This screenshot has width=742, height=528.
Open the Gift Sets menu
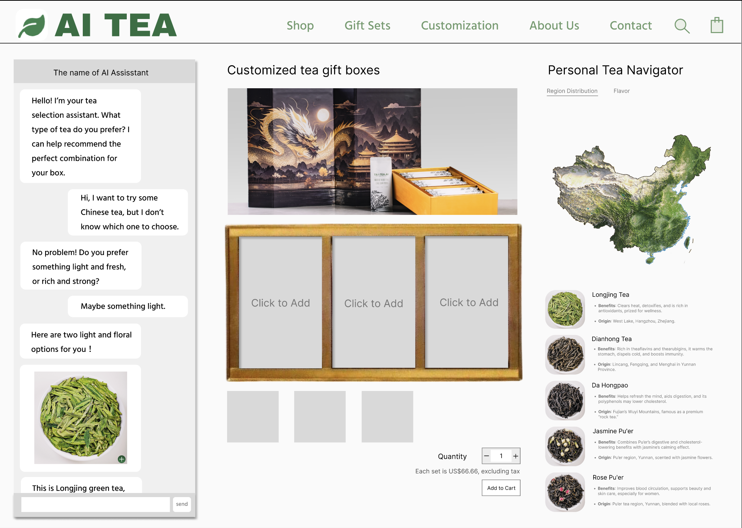(x=367, y=25)
